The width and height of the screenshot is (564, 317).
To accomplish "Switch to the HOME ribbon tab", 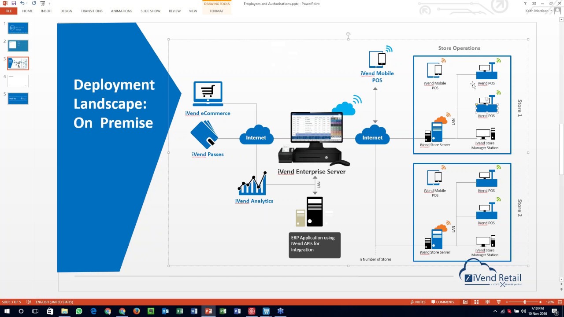I will 27,11.
